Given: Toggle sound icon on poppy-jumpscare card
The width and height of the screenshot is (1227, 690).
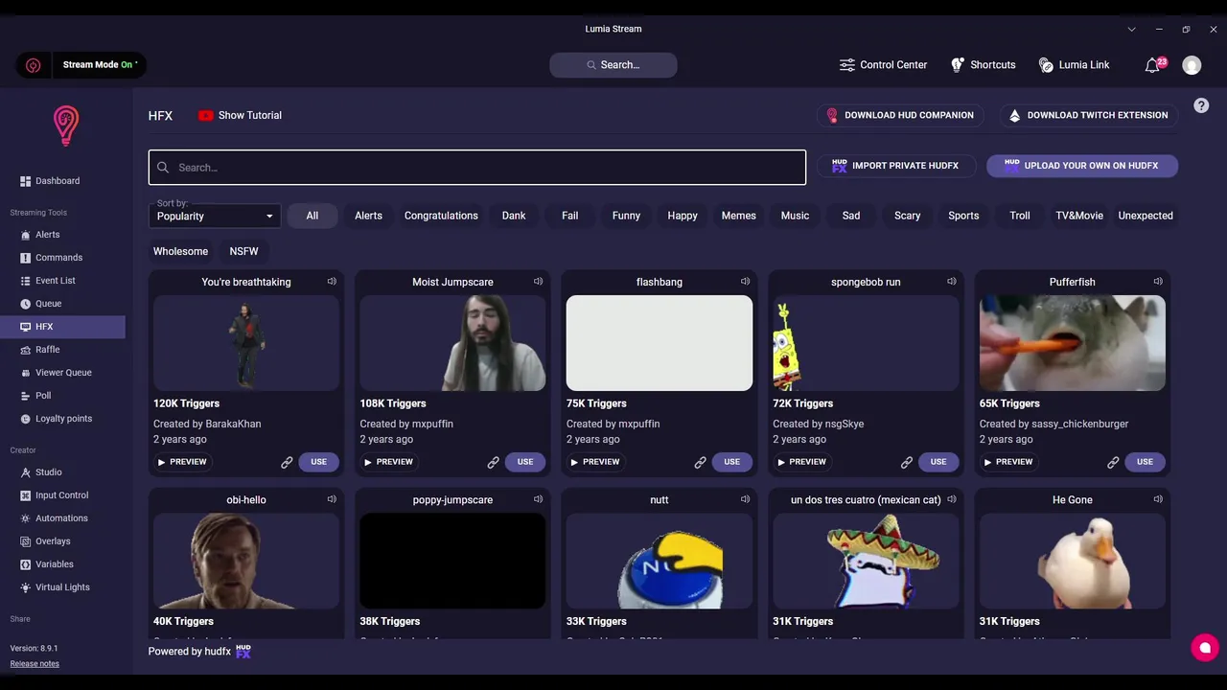Looking at the screenshot, I should [538, 499].
